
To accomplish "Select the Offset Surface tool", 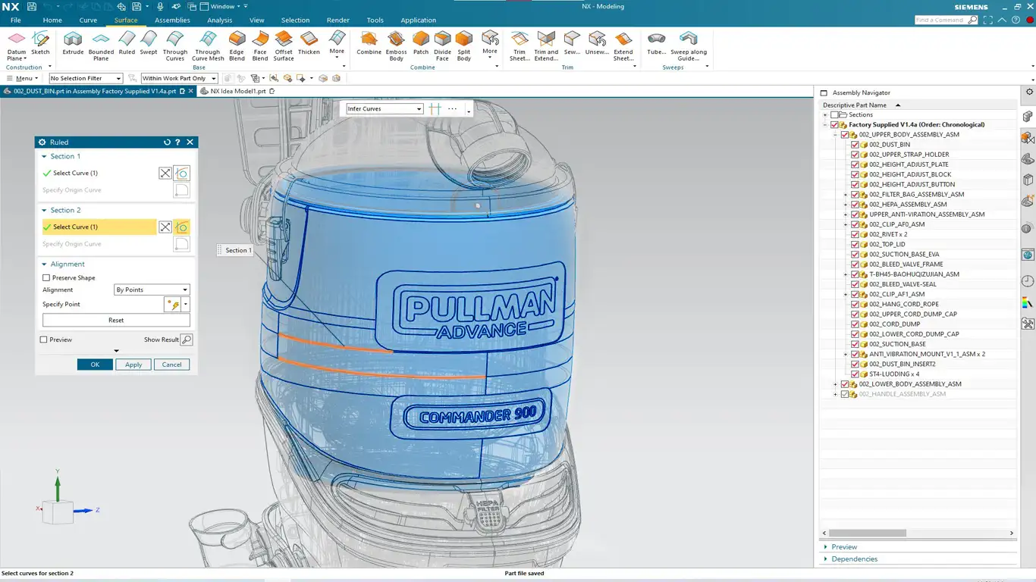I will tap(284, 45).
